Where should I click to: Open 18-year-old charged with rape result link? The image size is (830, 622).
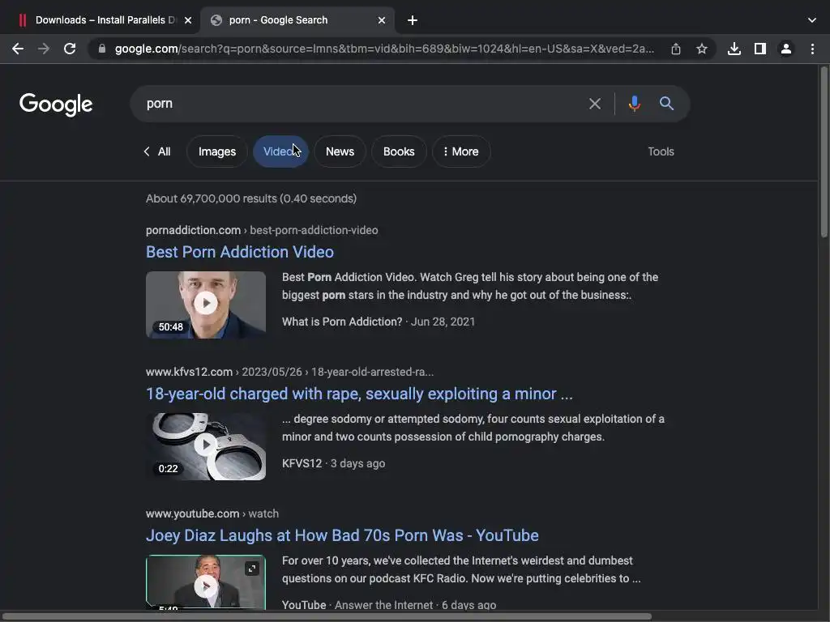pyautogui.click(x=359, y=394)
